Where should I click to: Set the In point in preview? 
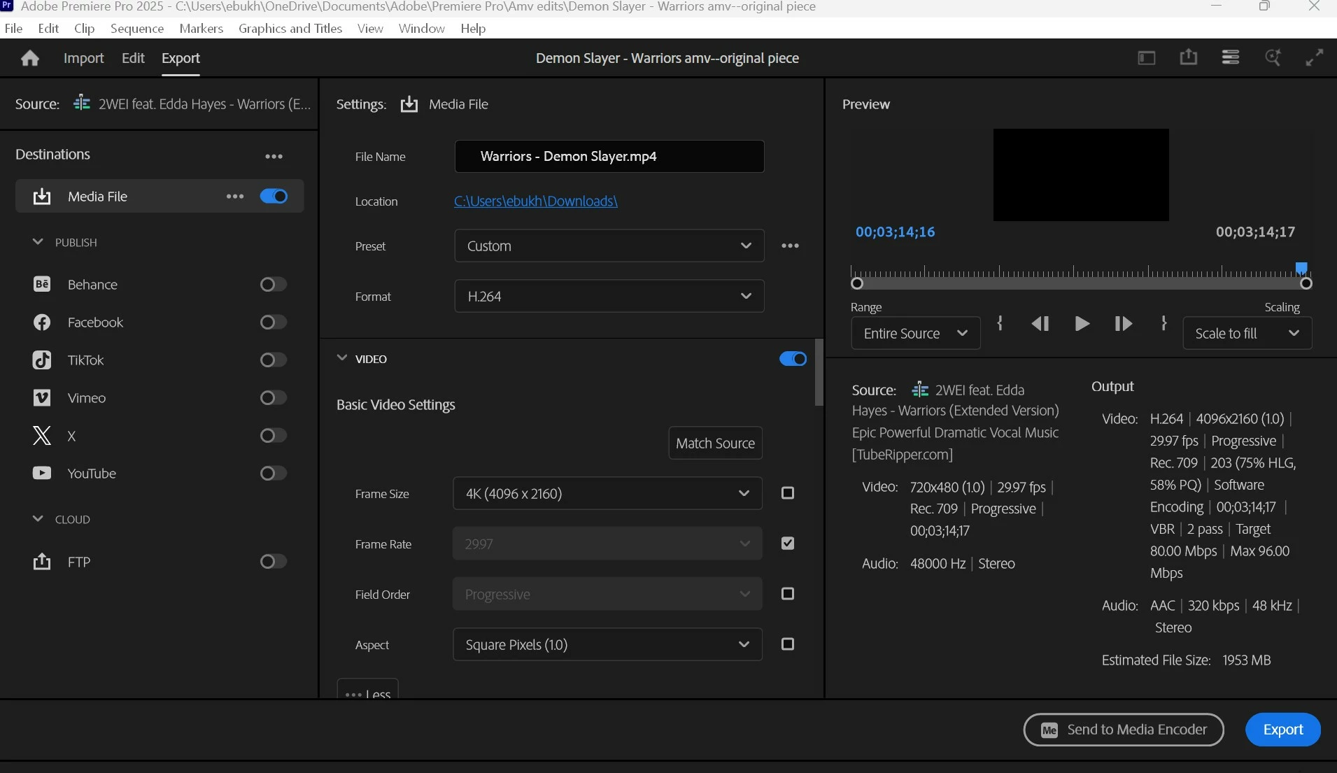(1000, 323)
